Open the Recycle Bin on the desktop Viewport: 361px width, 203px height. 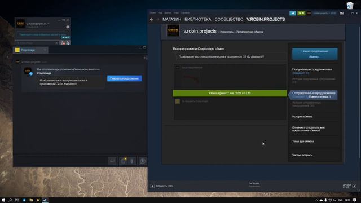pyautogui.click(x=350, y=6)
